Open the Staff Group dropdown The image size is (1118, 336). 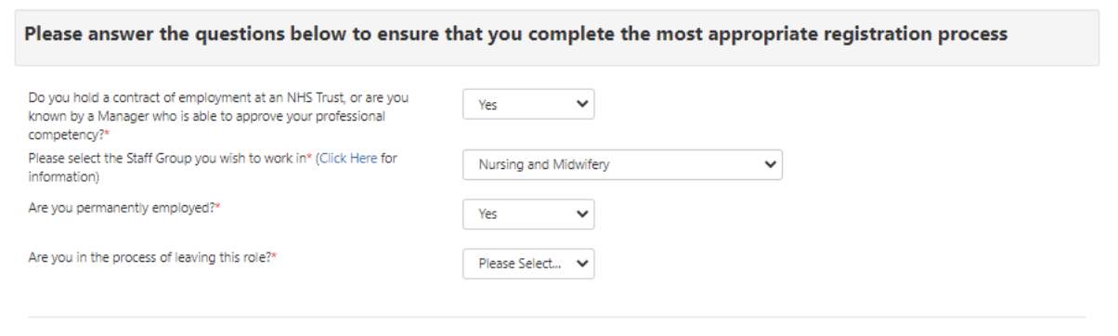point(623,165)
